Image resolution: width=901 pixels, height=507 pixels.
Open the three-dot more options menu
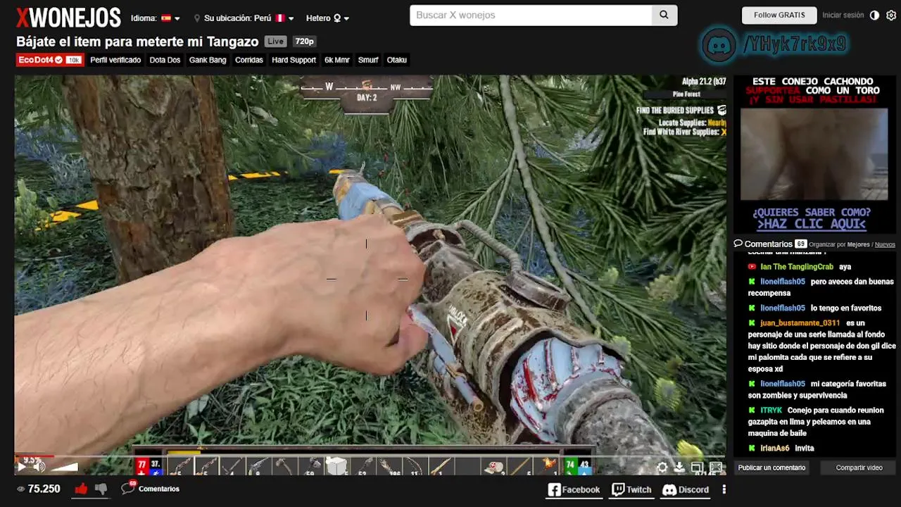(x=724, y=489)
